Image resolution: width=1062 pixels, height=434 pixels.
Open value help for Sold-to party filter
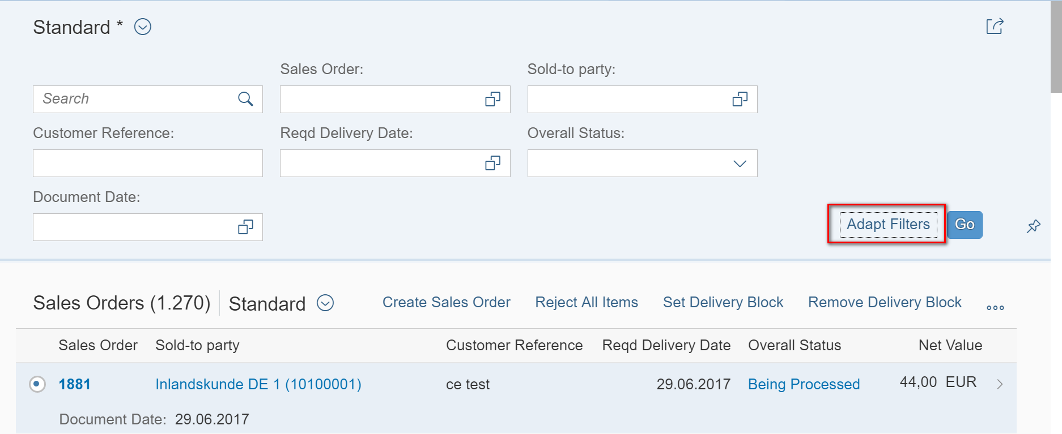coord(740,100)
